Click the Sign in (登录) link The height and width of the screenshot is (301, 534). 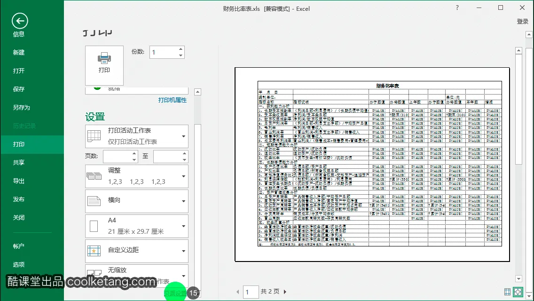[x=522, y=22]
